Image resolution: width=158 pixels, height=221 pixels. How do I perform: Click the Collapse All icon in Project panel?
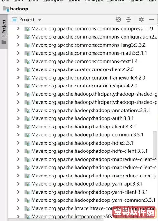[128, 20]
